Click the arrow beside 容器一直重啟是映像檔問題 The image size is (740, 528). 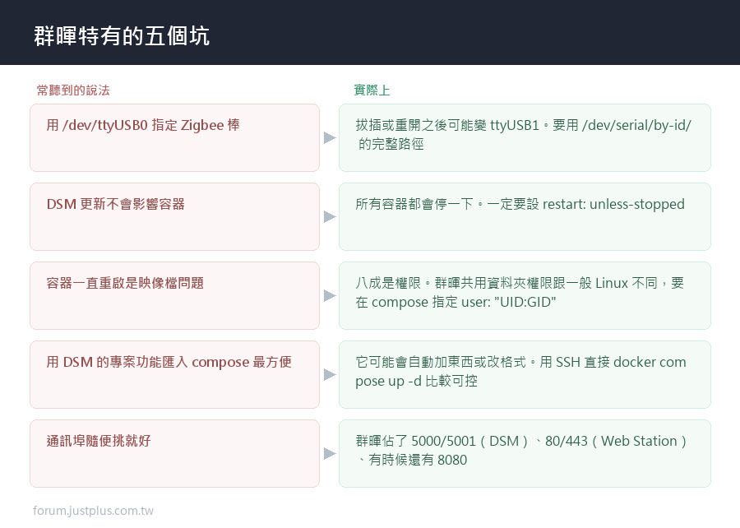[x=330, y=296]
